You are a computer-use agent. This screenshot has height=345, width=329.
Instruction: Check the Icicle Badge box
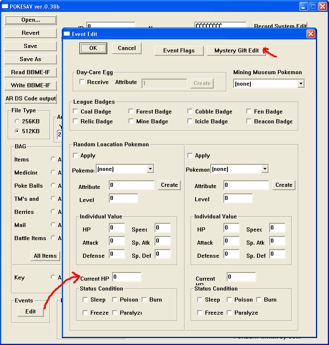point(190,121)
